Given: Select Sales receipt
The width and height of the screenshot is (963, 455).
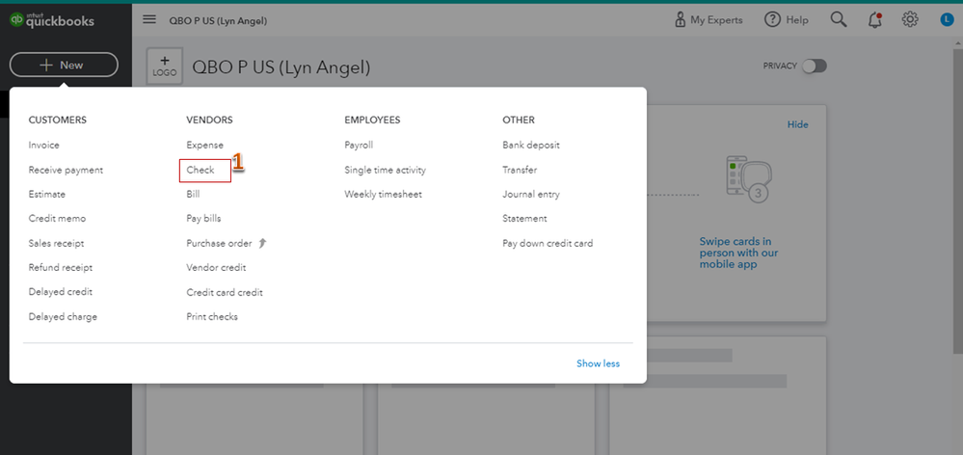Looking at the screenshot, I should [x=57, y=243].
